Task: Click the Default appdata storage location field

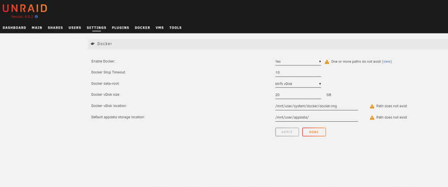Action: [x=317, y=117]
